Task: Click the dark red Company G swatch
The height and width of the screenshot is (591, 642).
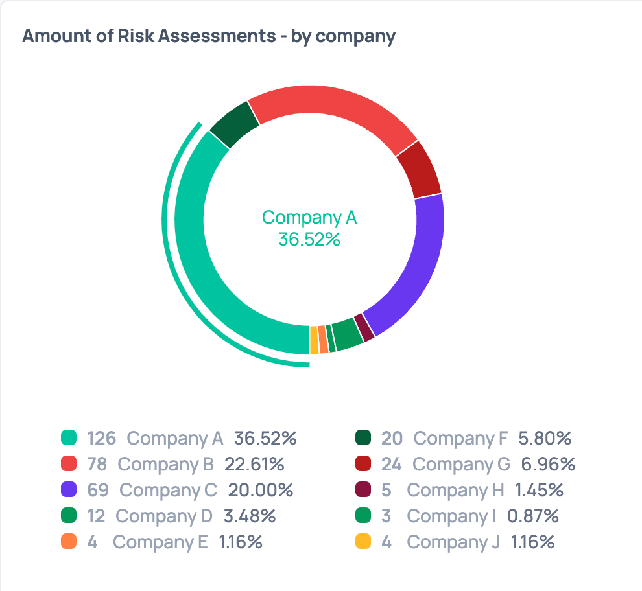Action: click(x=363, y=464)
